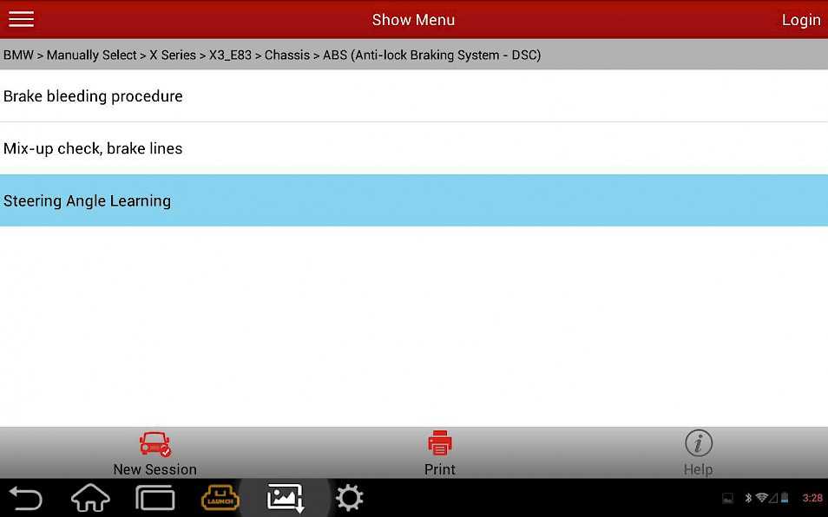Click the Show Menu title

(x=413, y=20)
